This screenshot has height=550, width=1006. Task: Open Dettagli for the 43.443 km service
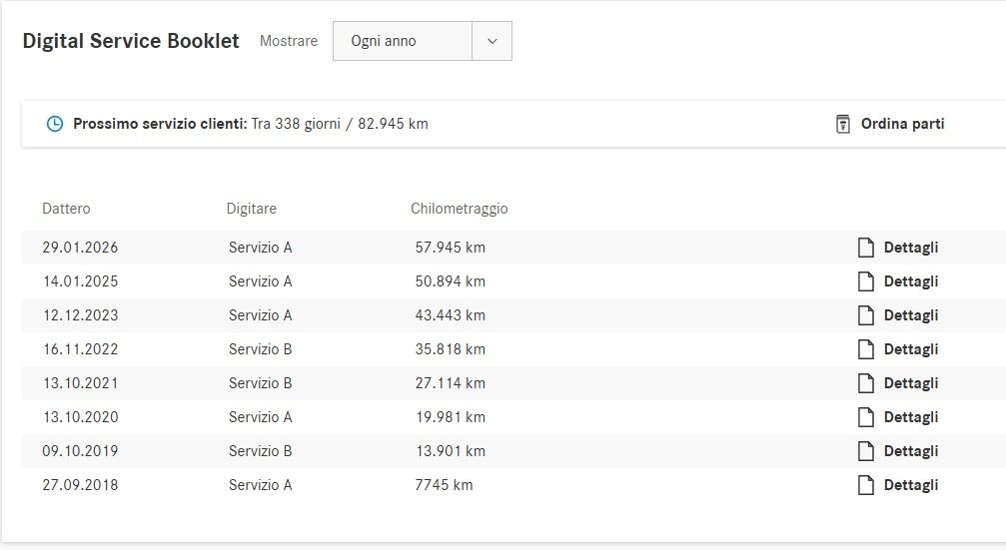(x=910, y=315)
